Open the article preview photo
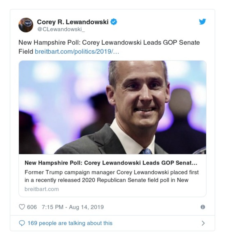225x241 pixels. click(112, 107)
